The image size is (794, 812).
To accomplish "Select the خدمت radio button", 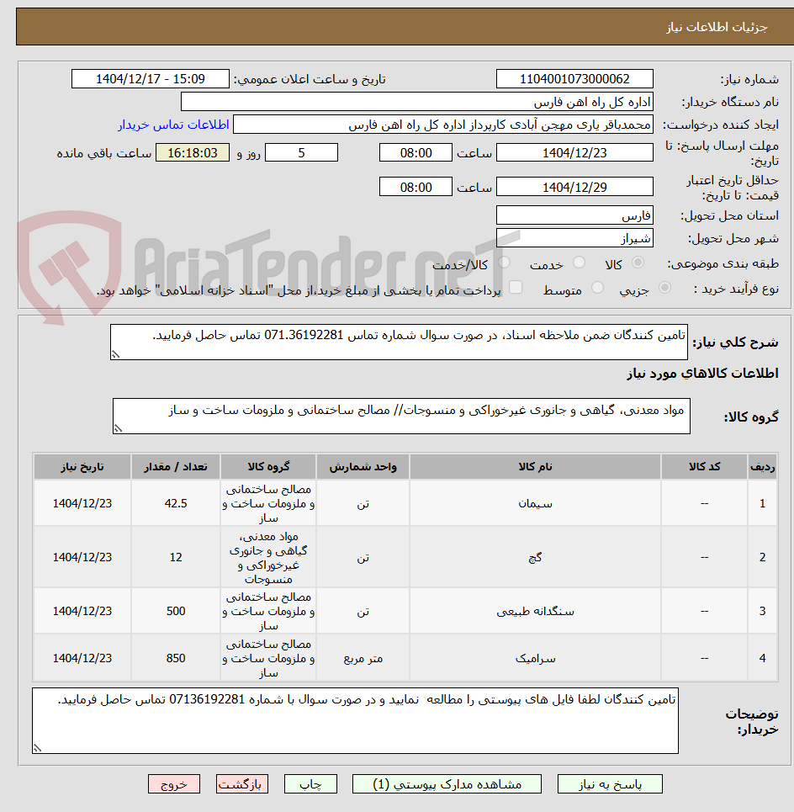I will (580, 263).
